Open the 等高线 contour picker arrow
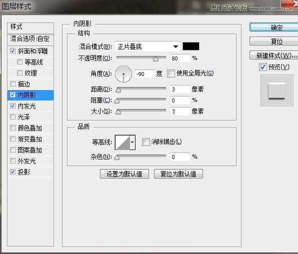Viewport: 298px width, 254px height. coord(132,142)
